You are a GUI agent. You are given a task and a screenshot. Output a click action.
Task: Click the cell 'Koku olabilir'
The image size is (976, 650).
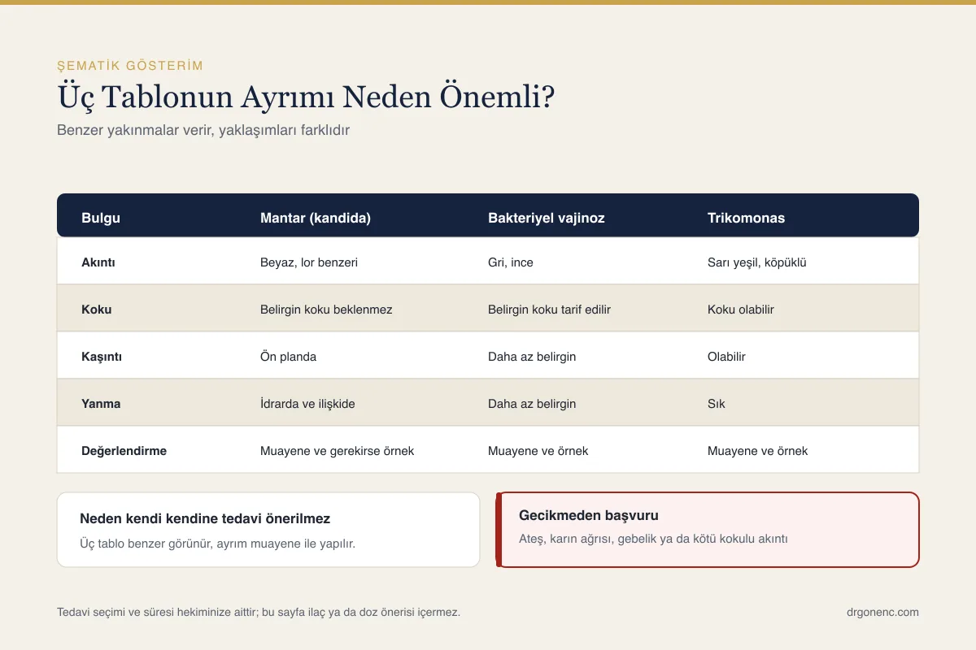click(x=741, y=310)
